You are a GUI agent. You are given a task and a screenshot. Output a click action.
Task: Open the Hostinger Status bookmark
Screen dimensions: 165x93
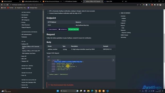click(x=32, y=8)
